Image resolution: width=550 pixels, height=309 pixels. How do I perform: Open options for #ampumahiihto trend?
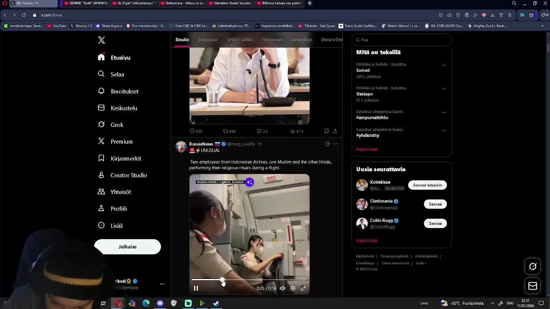pos(444,113)
